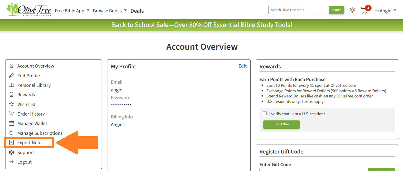This screenshot has width=403, height=171.
Task: Click the Search Olive Tree Store field
Action: pos(298,10)
